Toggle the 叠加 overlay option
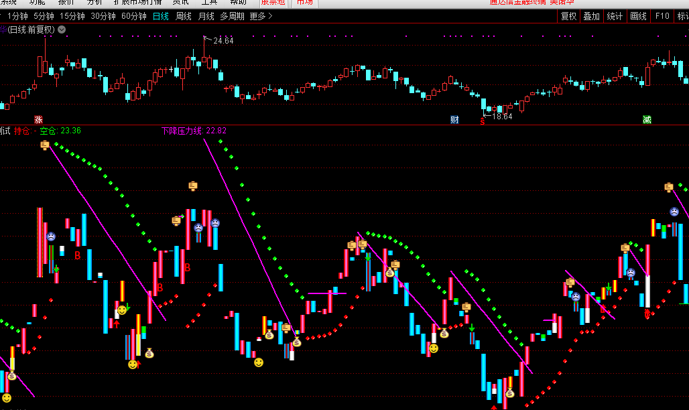Screen dimensions: 689x410 591,16
